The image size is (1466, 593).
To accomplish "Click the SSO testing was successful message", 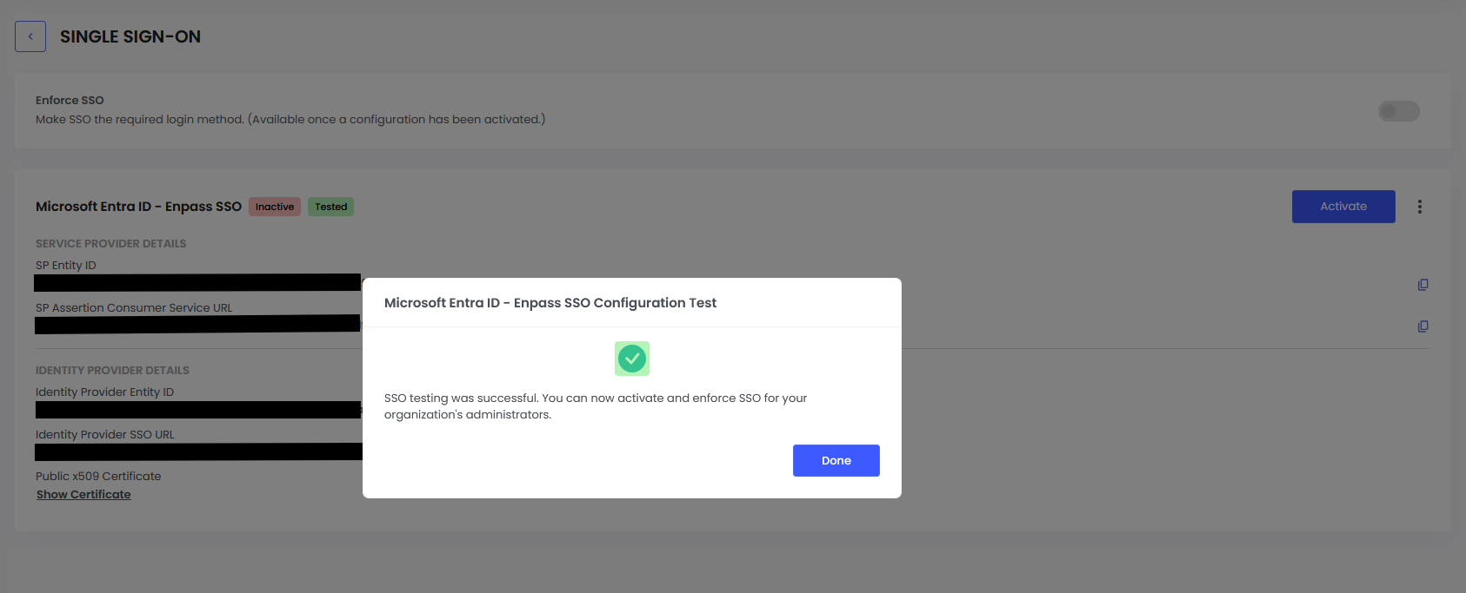I will coord(596,406).
